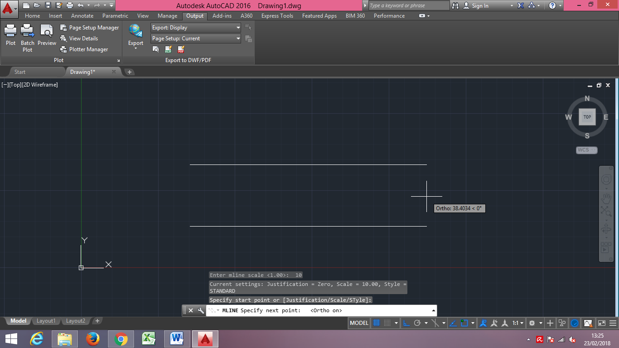Open the Express Tools tab
This screenshot has width=619, height=348.
click(x=277, y=15)
